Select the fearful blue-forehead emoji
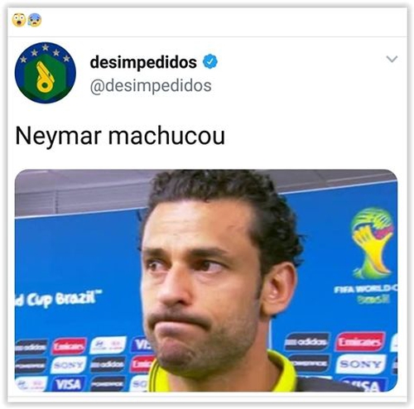This screenshot has width=414, height=409. pos(35,20)
